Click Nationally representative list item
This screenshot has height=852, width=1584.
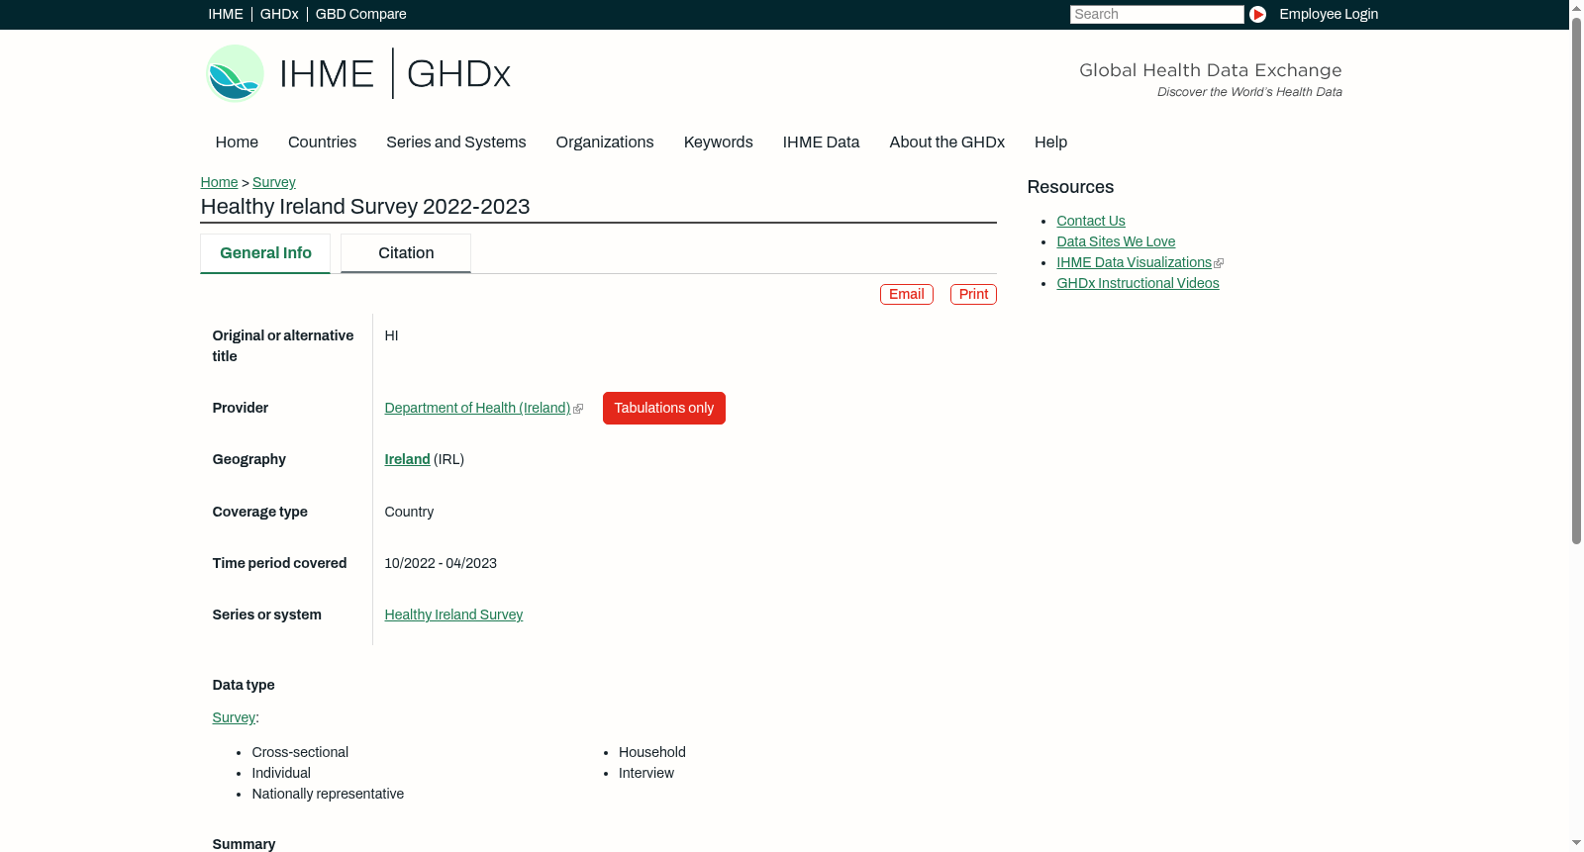[x=328, y=794]
